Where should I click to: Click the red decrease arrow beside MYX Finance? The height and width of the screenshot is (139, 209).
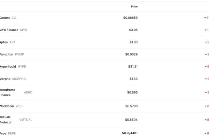206,30
